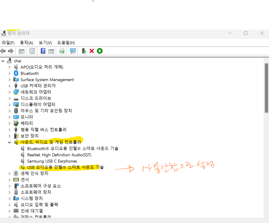This screenshot has height=223, width=269.
Task: Collapse 사운드, 비디오 및 게임 컨트롤러 category
Action: tap(9, 142)
